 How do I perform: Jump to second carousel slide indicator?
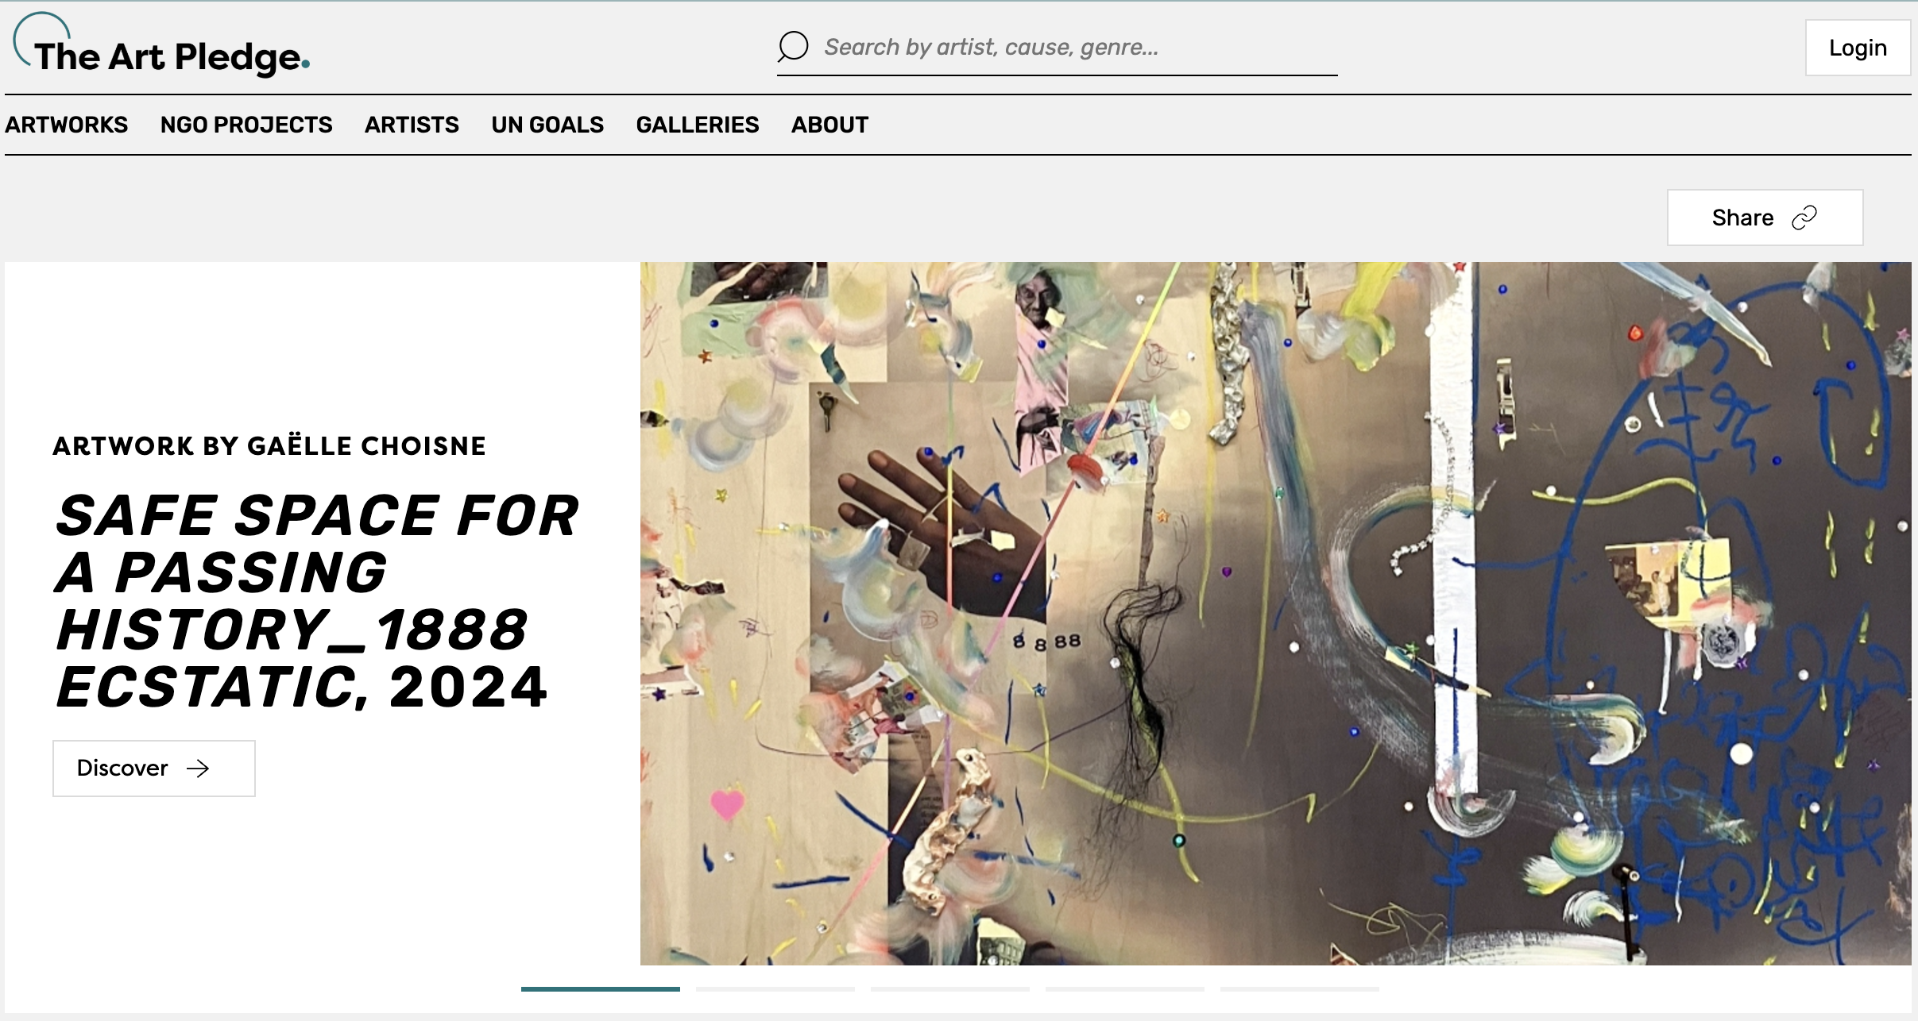(775, 989)
